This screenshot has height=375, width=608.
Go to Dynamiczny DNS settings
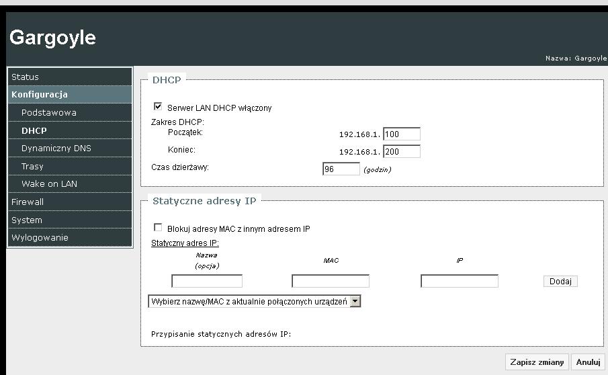pos(56,149)
